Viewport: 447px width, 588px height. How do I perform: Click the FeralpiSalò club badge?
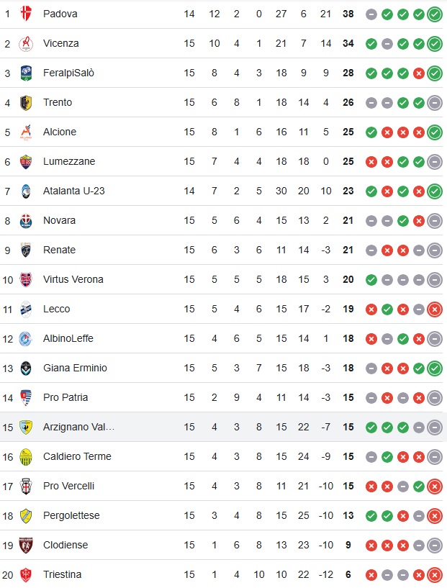[x=26, y=73]
